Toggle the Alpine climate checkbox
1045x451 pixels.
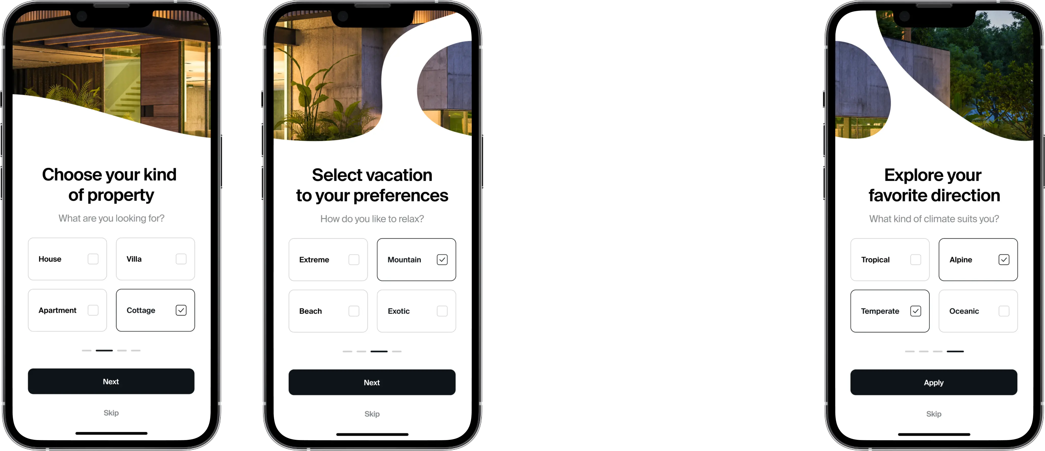tap(1004, 259)
